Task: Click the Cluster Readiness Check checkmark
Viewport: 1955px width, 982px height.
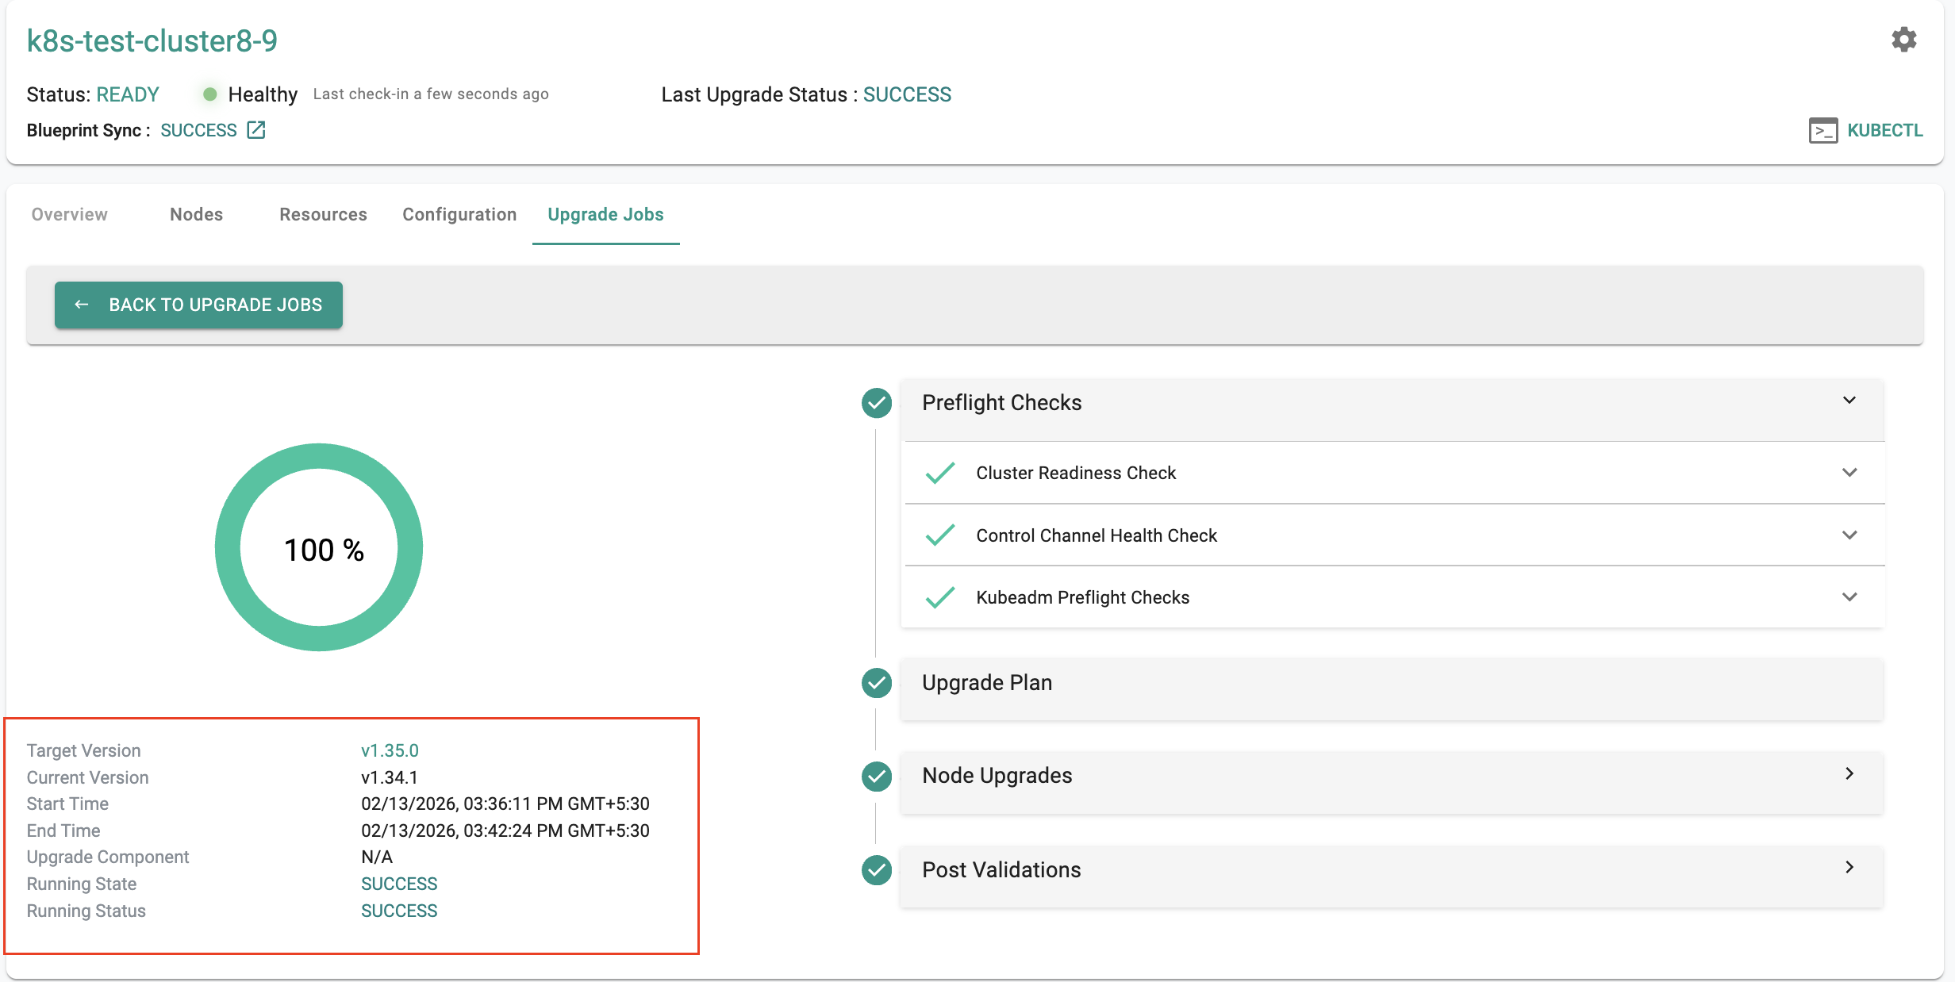Action: point(940,473)
